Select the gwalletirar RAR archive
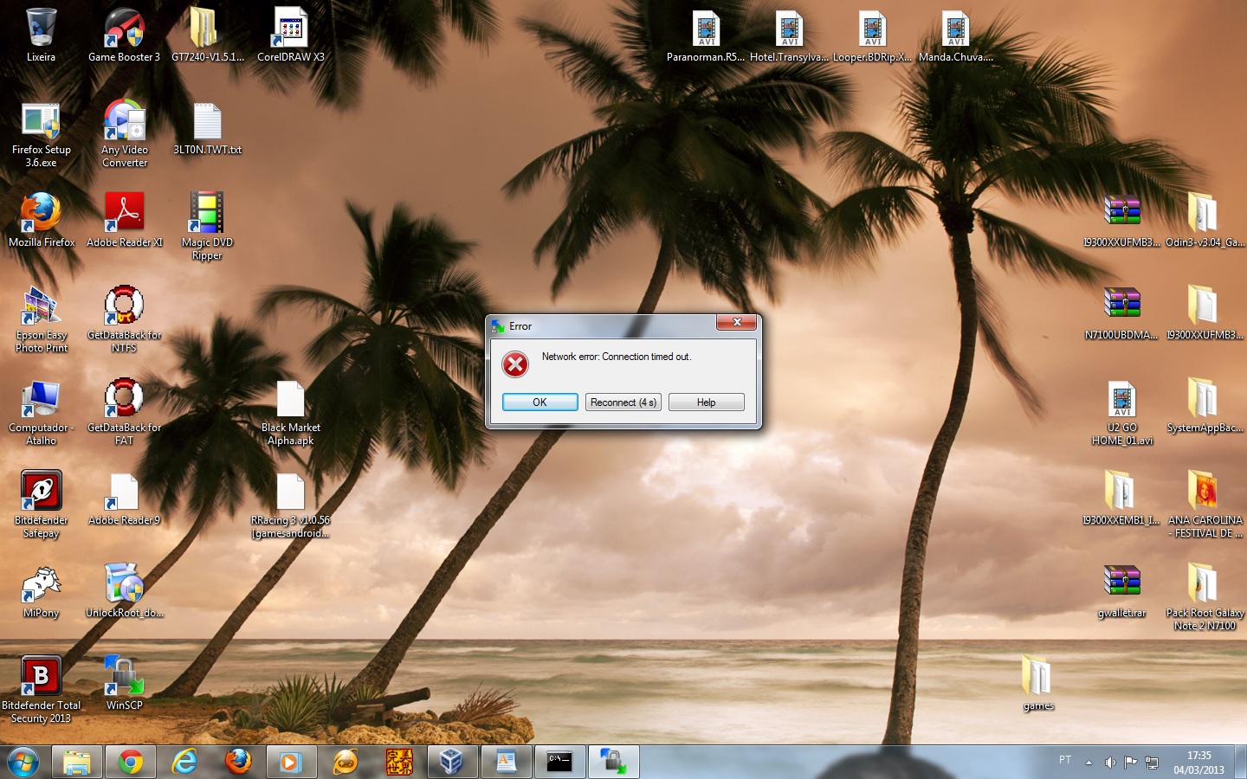The height and width of the screenshot is (779, 1247). pos(1121,591)
